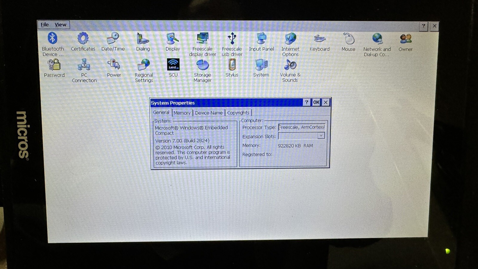Open the Bluetooth Device applet
The height and width of the screenshot is (269, 478).
click(53, 44)
